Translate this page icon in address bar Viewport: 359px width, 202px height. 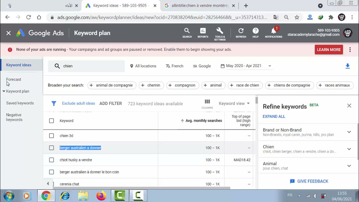point(276,17)
